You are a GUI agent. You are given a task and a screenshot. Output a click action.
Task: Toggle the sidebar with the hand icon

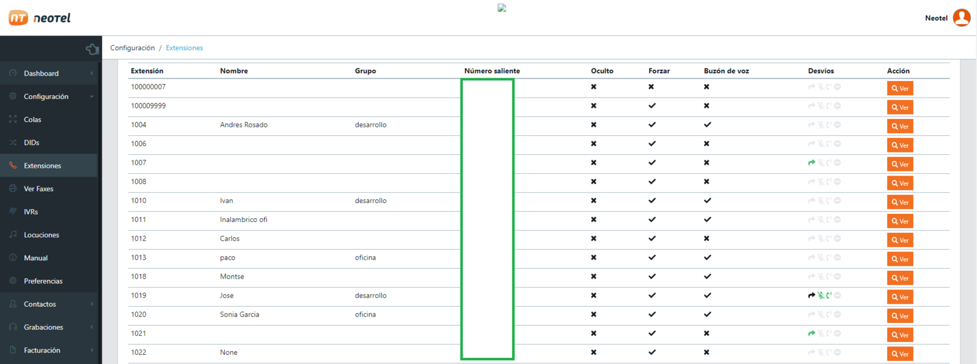92,49
